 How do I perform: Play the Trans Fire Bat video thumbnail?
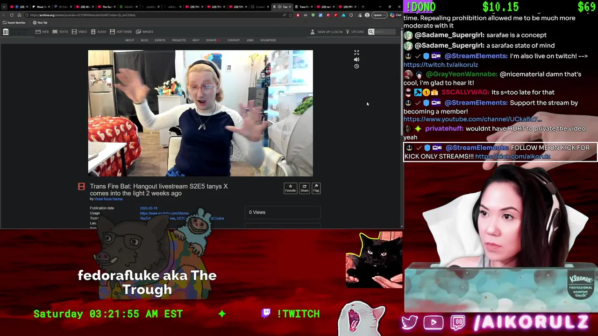pyautogui.click(x=200, y=113)
